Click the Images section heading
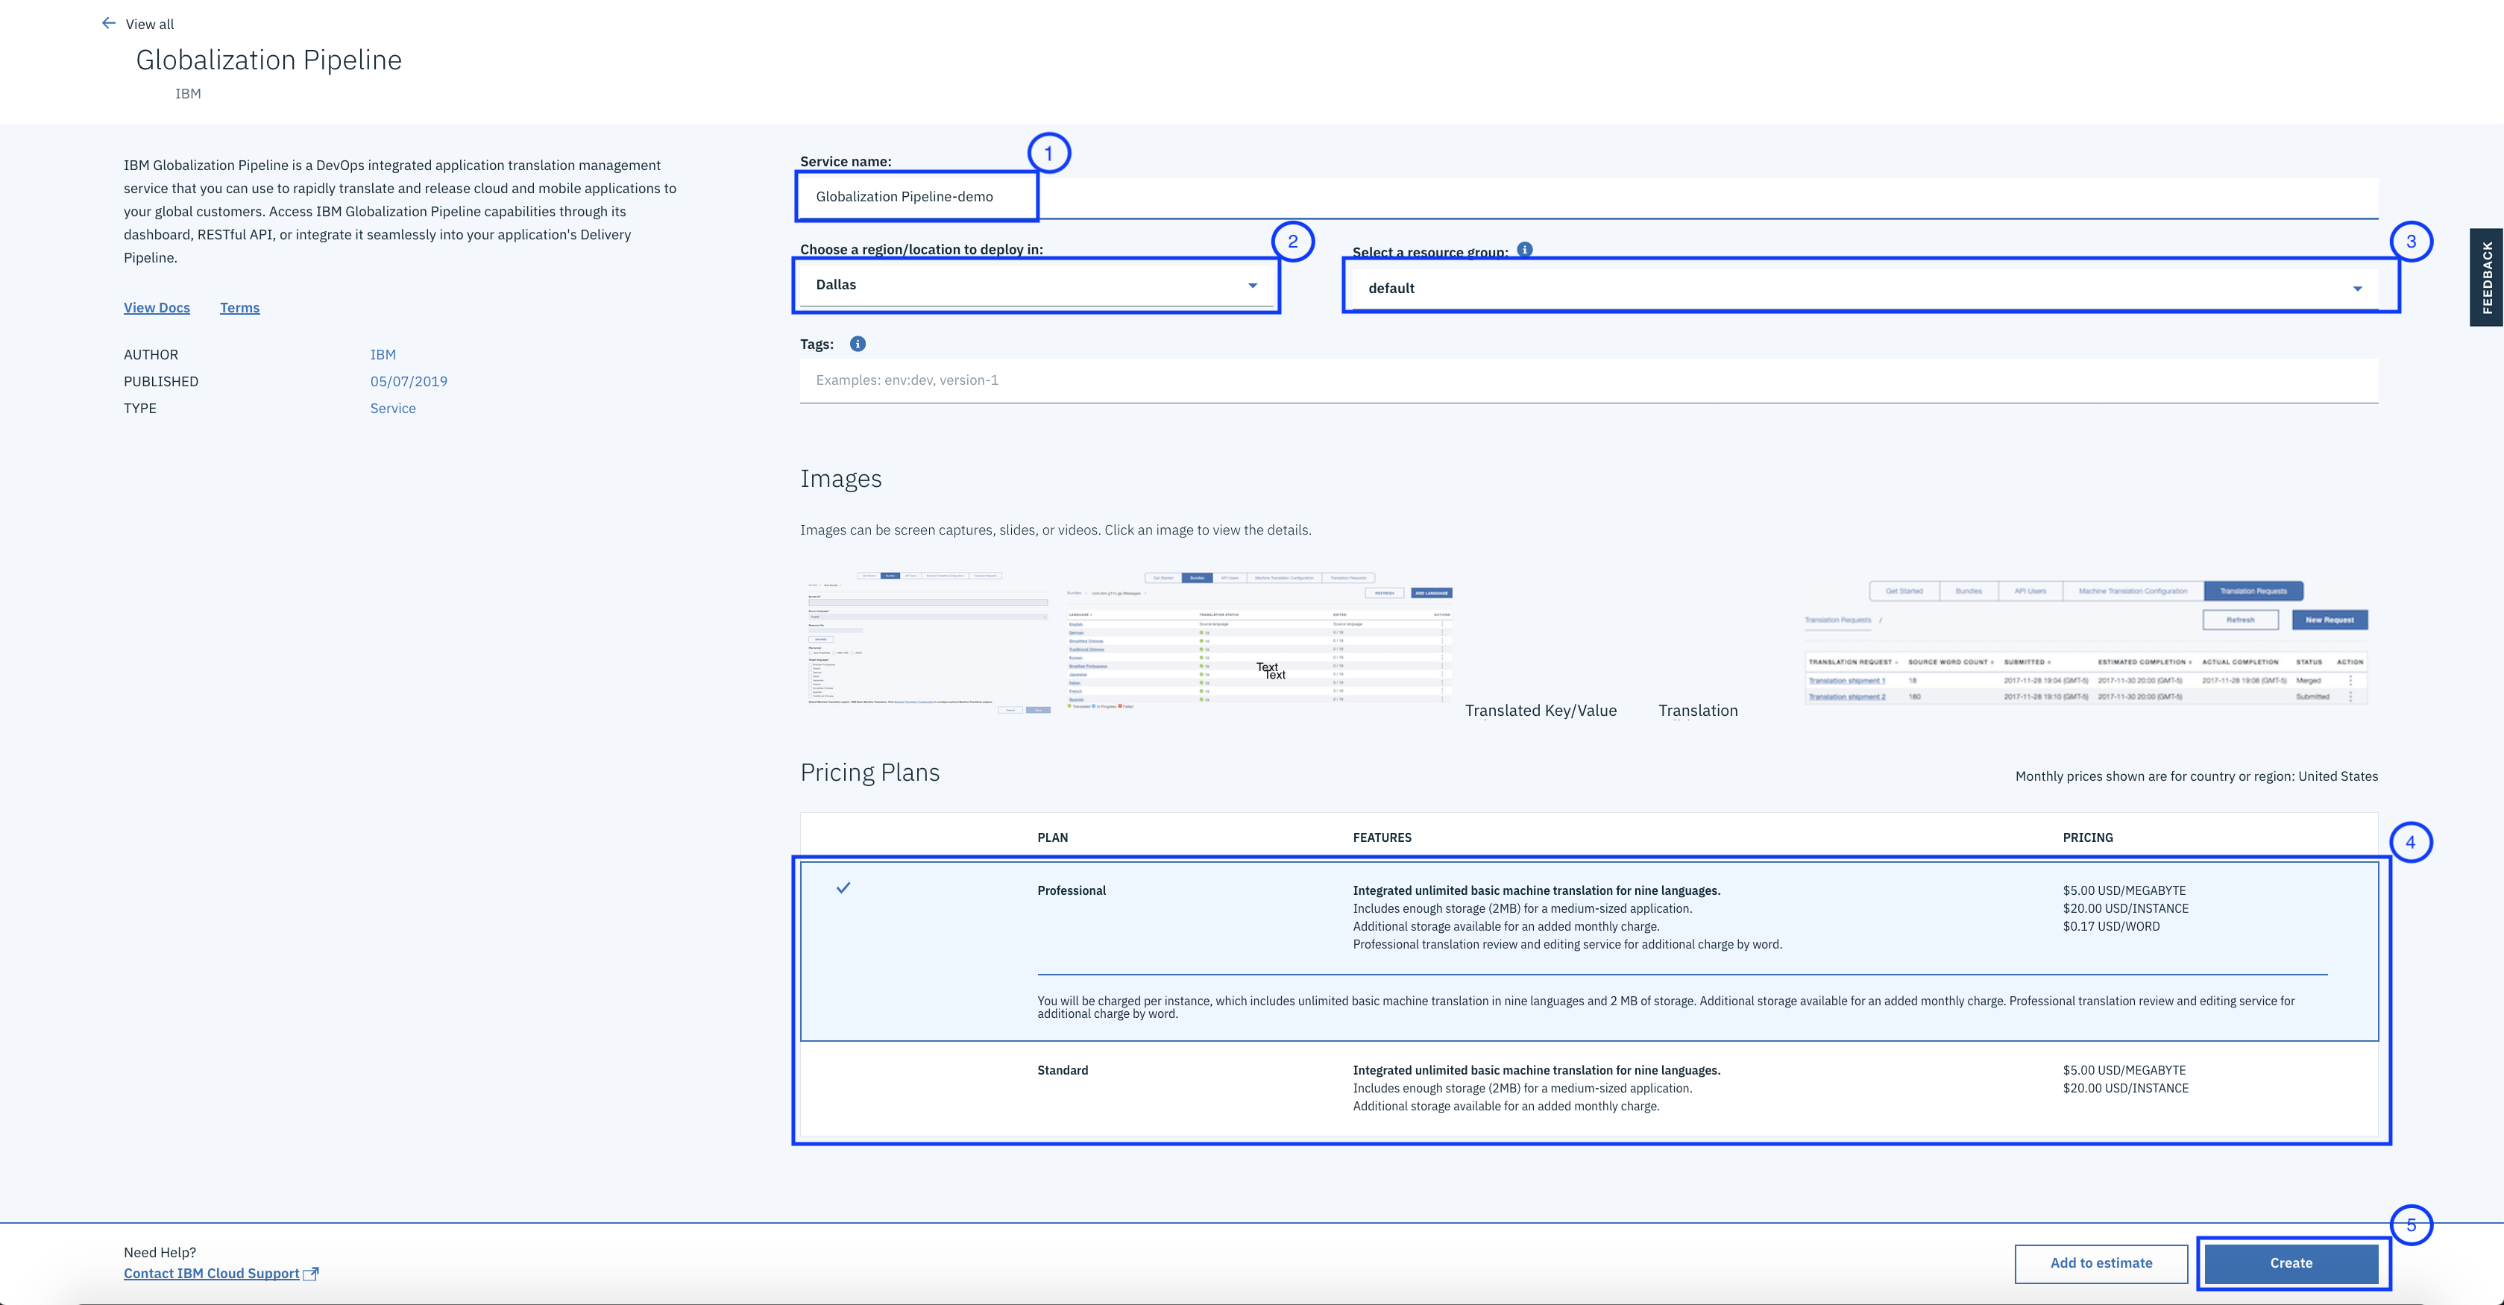 841,479
